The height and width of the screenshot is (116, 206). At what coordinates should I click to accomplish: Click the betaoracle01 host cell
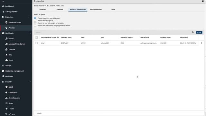tap(105, 43)
